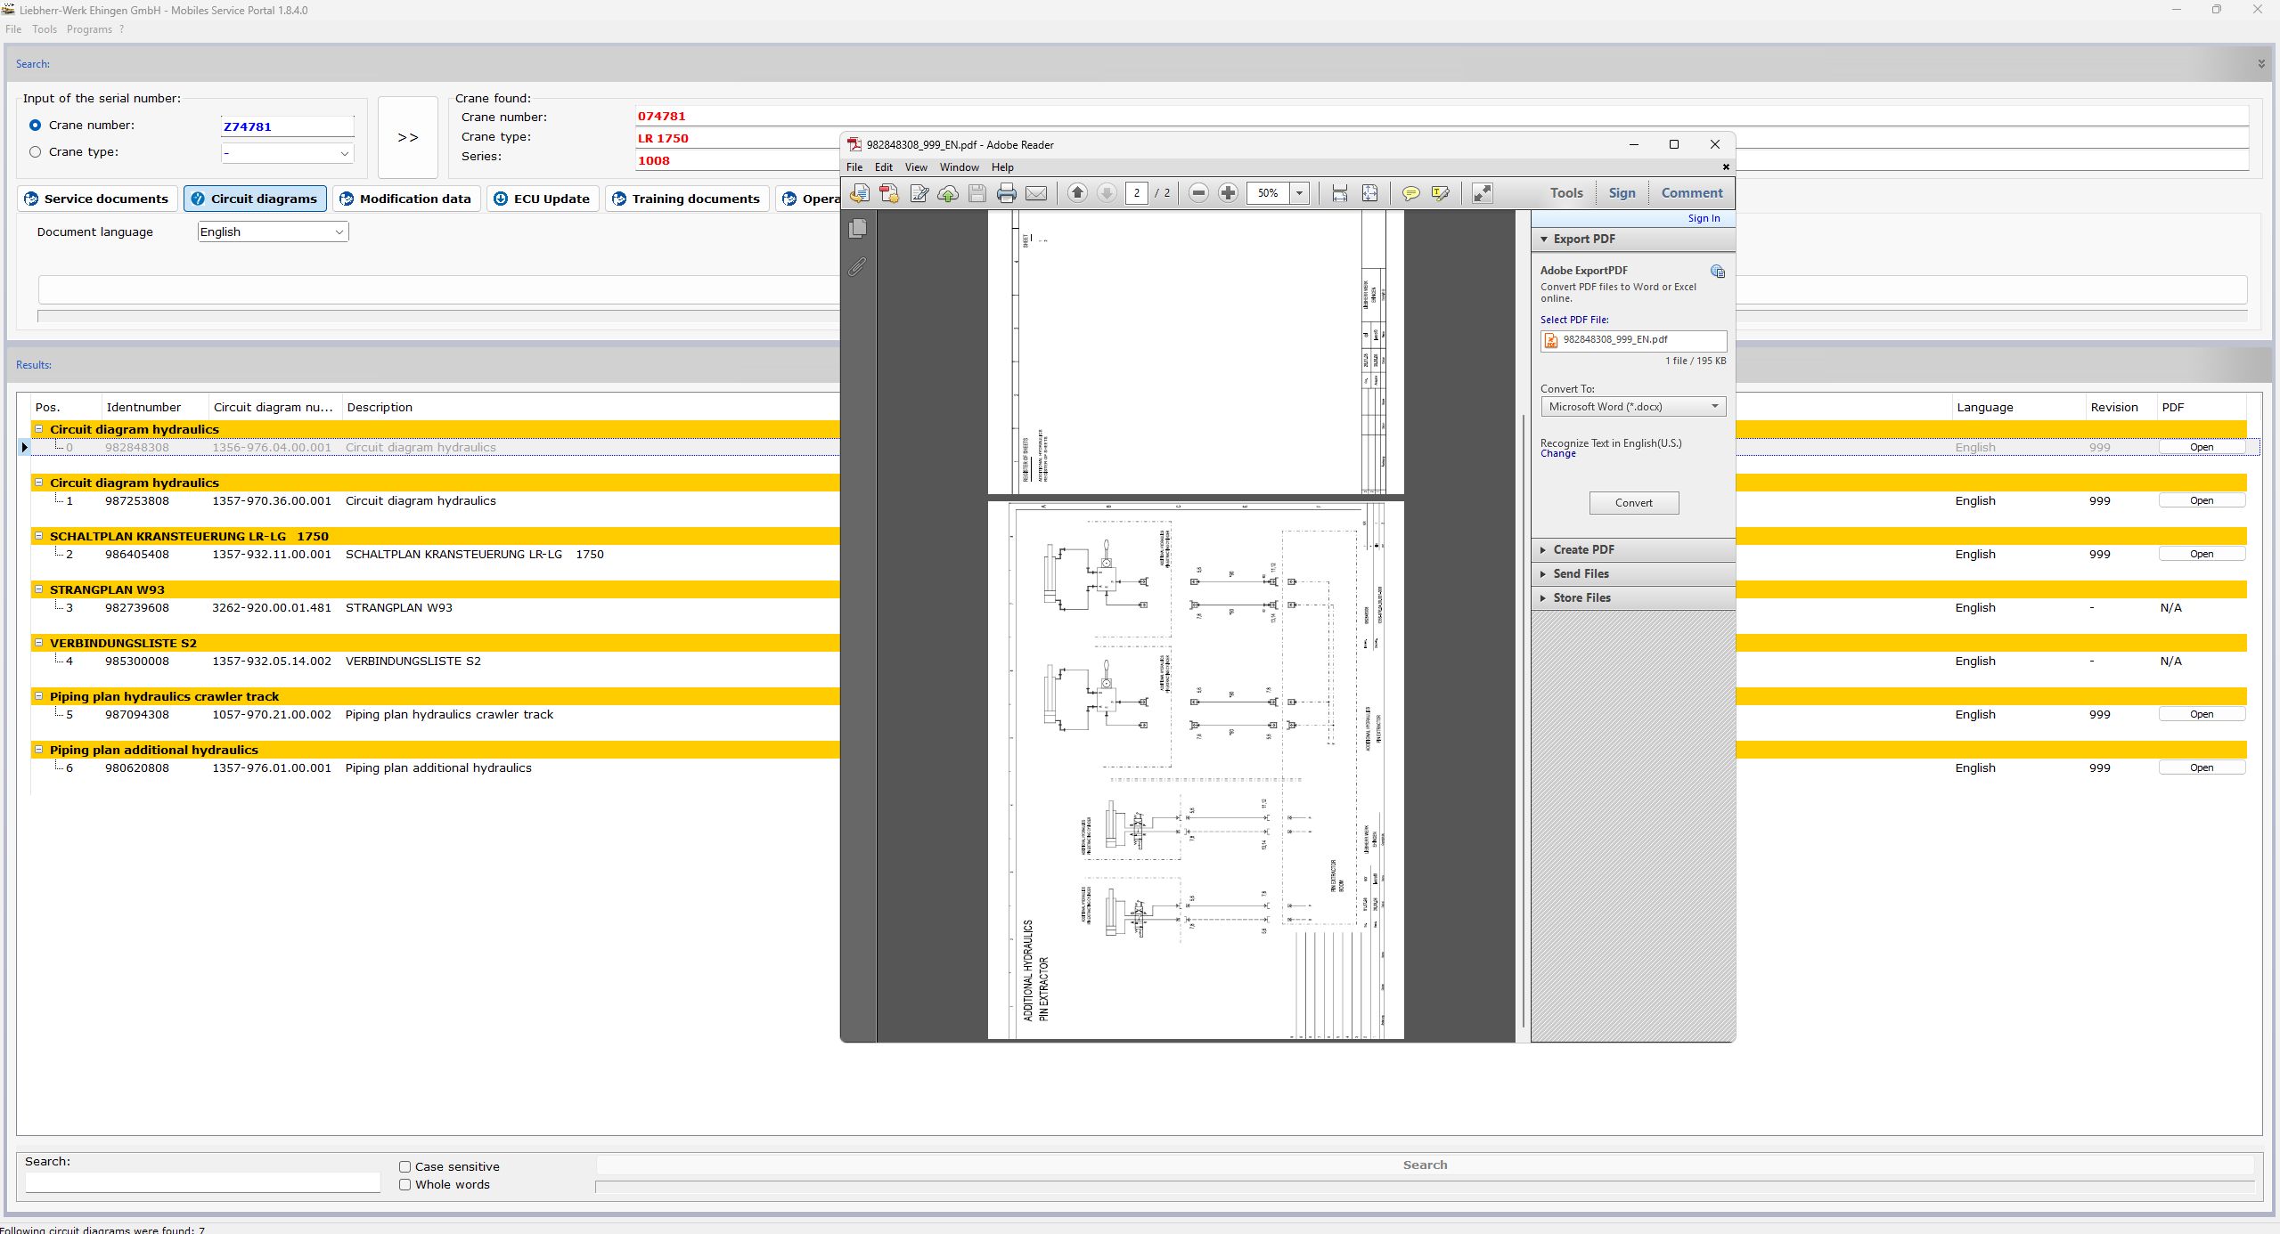
Task: Click the Convert button in Export PDF
Action: [x=1633, y=503]
